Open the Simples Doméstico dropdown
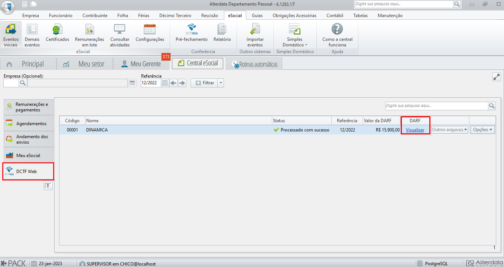 tap(295, 35)
